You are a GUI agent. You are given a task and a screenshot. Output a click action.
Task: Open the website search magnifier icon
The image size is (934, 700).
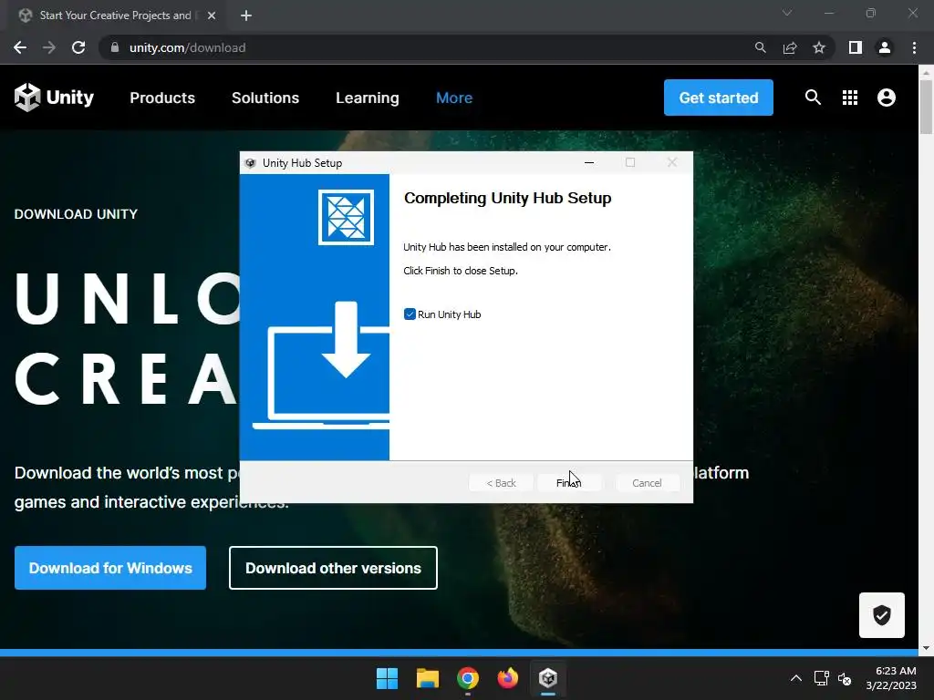[813, 97]
